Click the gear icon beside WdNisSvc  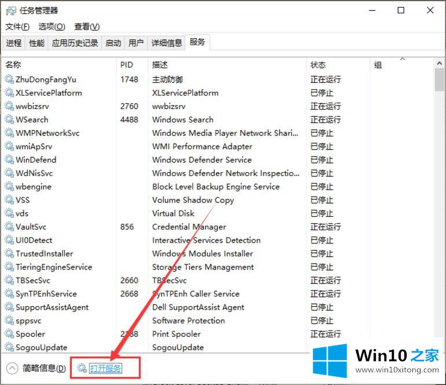9,173
